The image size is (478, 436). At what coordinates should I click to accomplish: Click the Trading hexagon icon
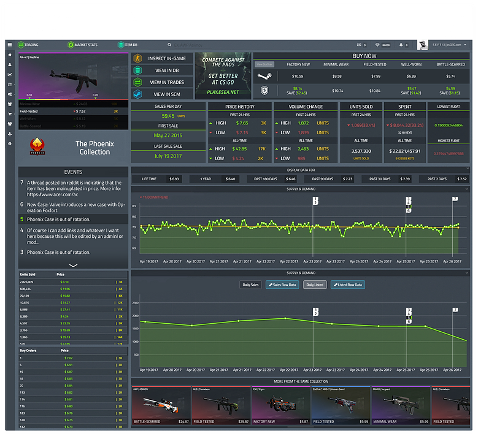coord(21,45)
